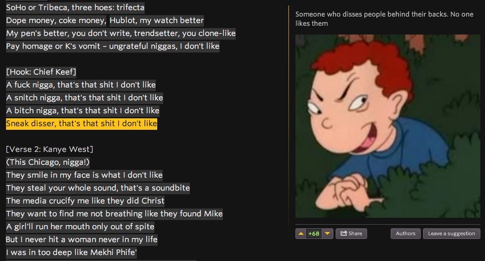Click 'SoHo or Tribeca' lyric line
The width and height of the screenshot is (485, 261).
tap(75, 8)
